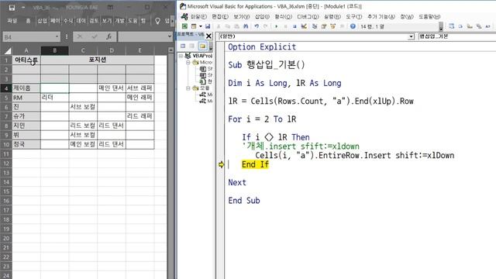This screenshot has width=496, height=279.
Task: Click the first Breakpoint toolbar icon on the right
Action: 451,26
